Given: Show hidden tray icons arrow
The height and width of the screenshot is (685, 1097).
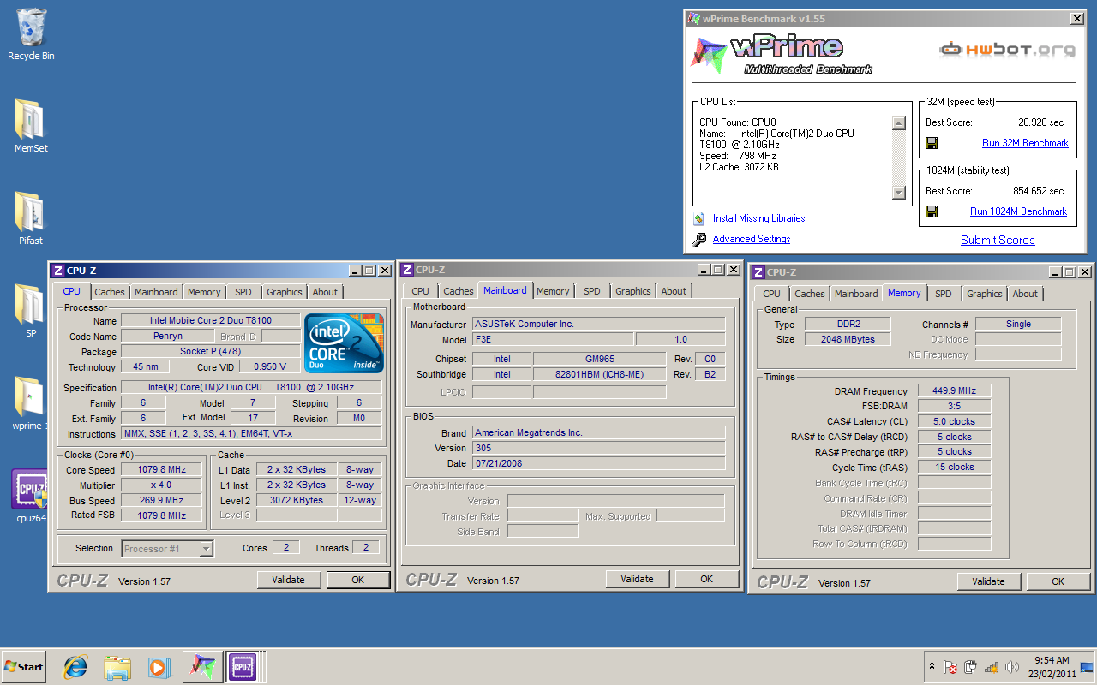Looking at the screenshot, I should click(932, 666).
